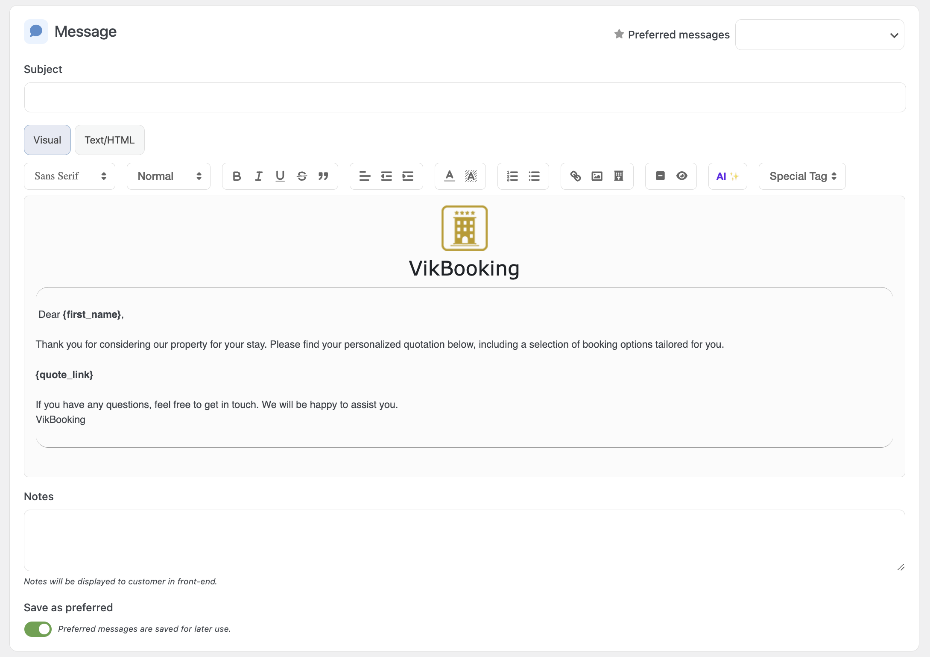Open the AI writing assistant
This screenshot has height=657, width=930.
[727, 176]
